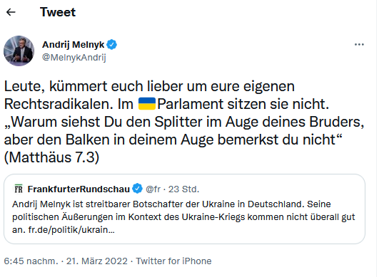Open the three-dot more options menu

[x=359, y=44]
